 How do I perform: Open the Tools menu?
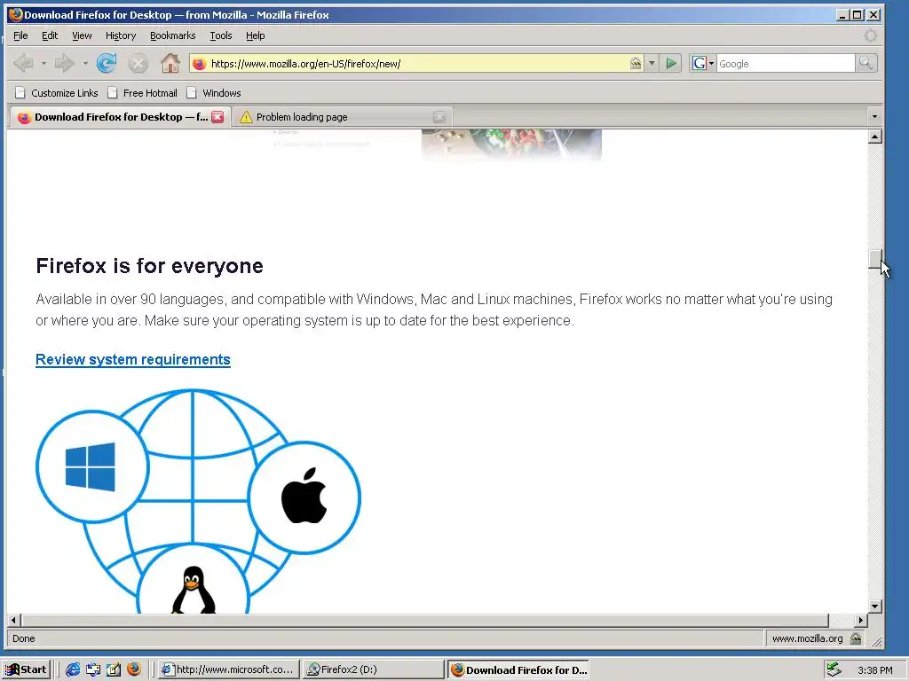tap(221, 35)
